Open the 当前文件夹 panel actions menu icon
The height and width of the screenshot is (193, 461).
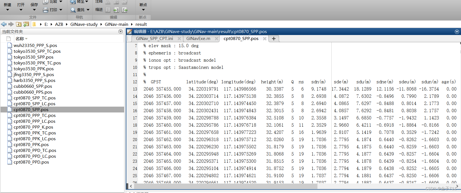click(x=120, y=32)
